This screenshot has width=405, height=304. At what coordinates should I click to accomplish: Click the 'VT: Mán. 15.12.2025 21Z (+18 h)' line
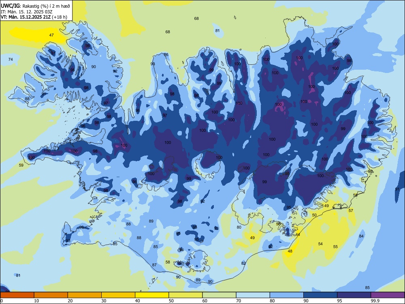(x=34, y=17)
